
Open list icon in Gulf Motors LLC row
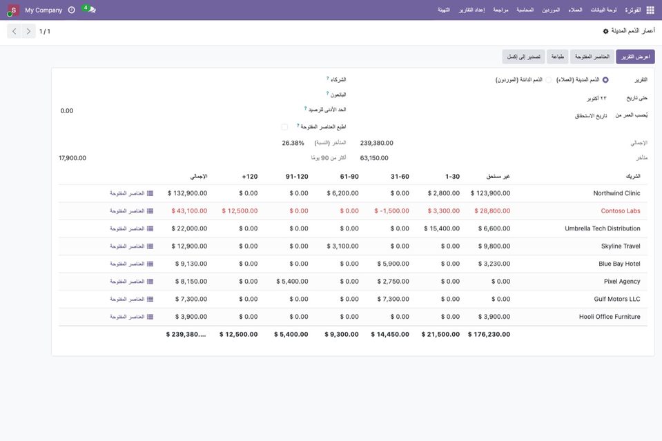[x=150, y=300]
